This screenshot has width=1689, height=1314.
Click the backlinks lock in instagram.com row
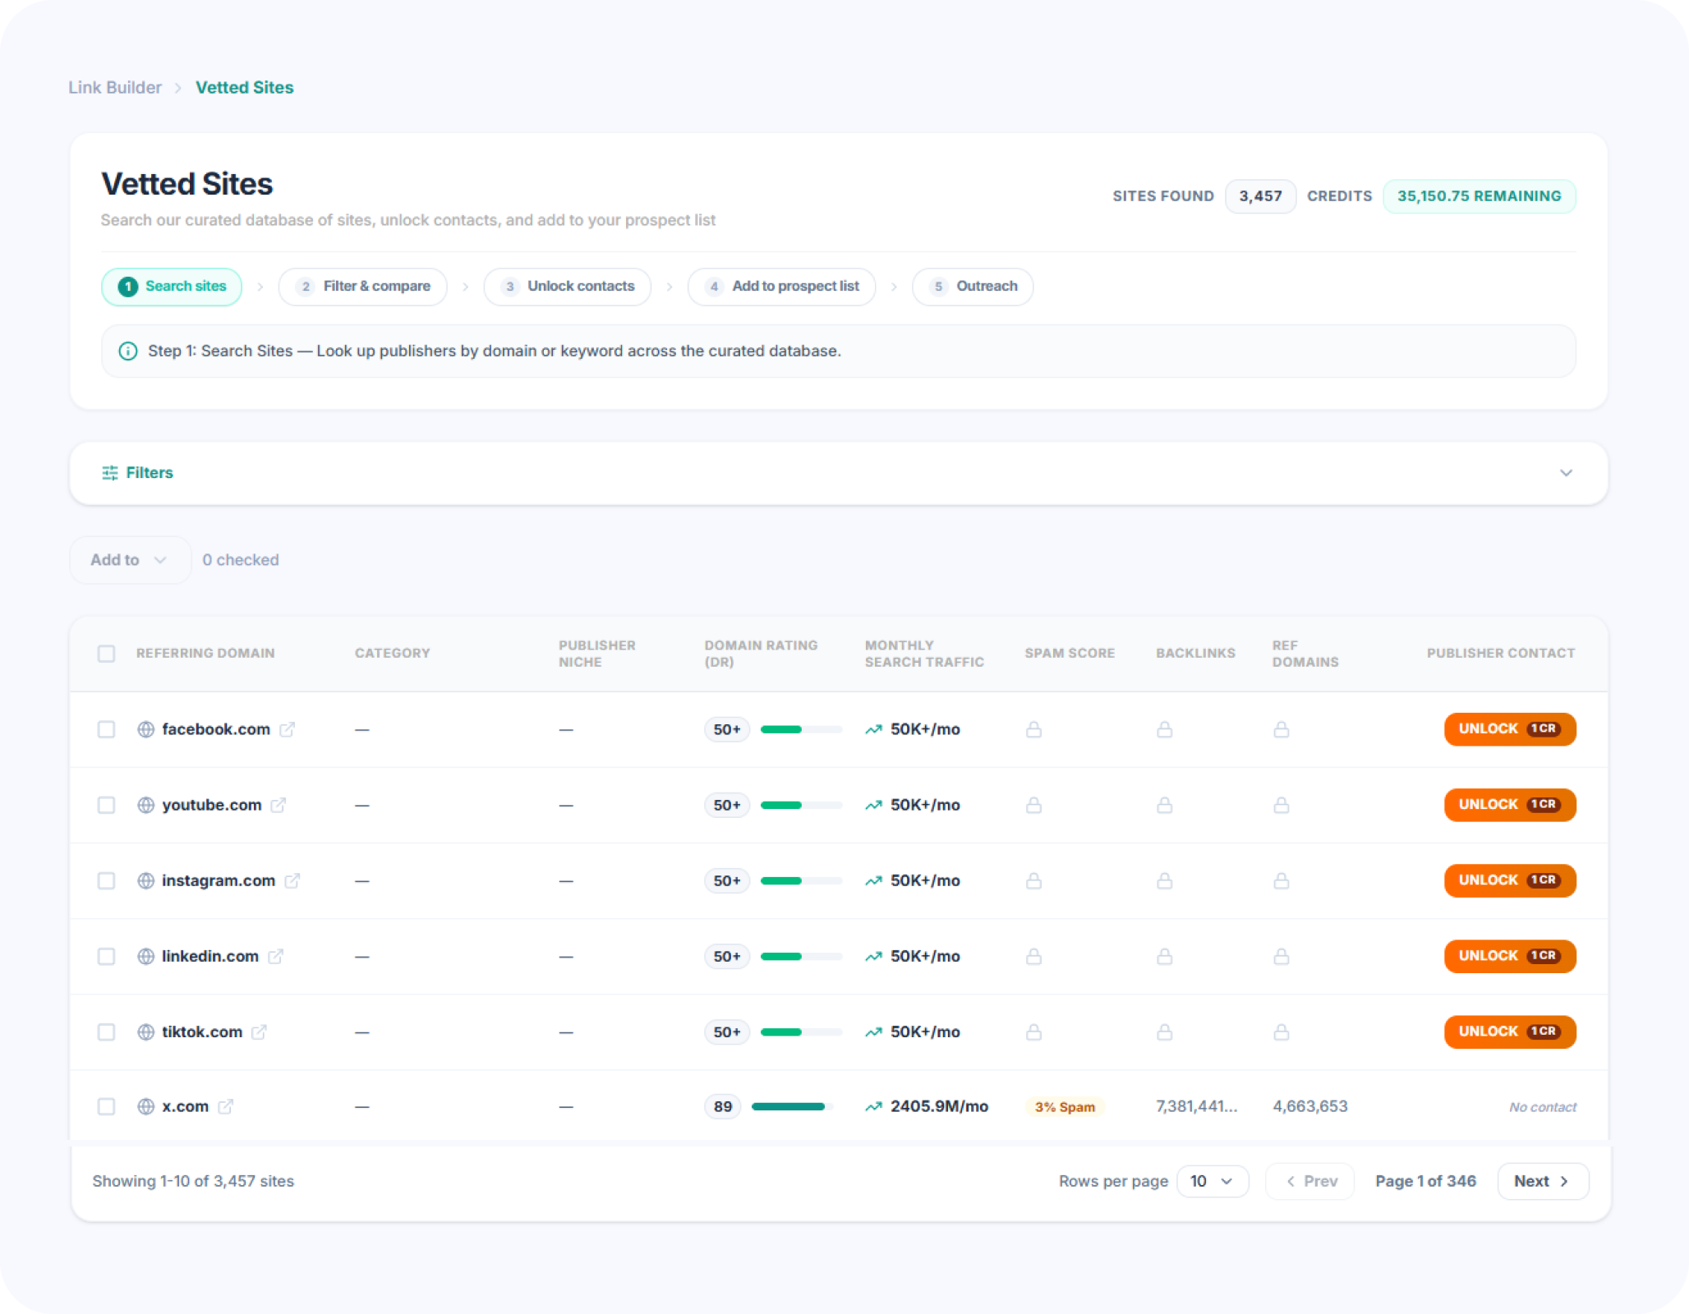coord(1164,880)
